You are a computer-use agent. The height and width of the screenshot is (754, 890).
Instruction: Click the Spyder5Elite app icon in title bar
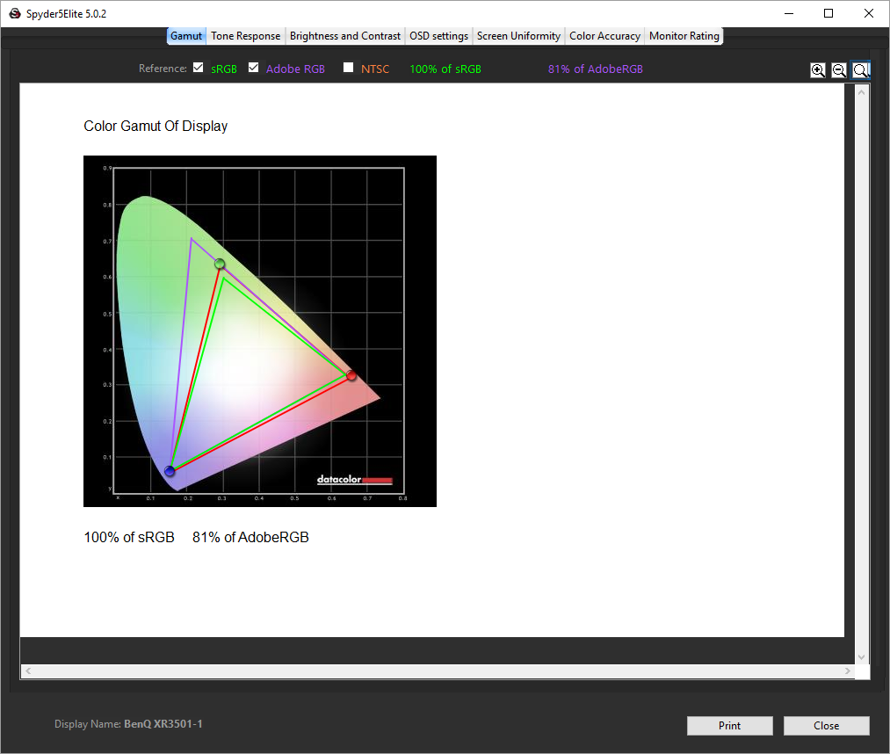point(14,14)
